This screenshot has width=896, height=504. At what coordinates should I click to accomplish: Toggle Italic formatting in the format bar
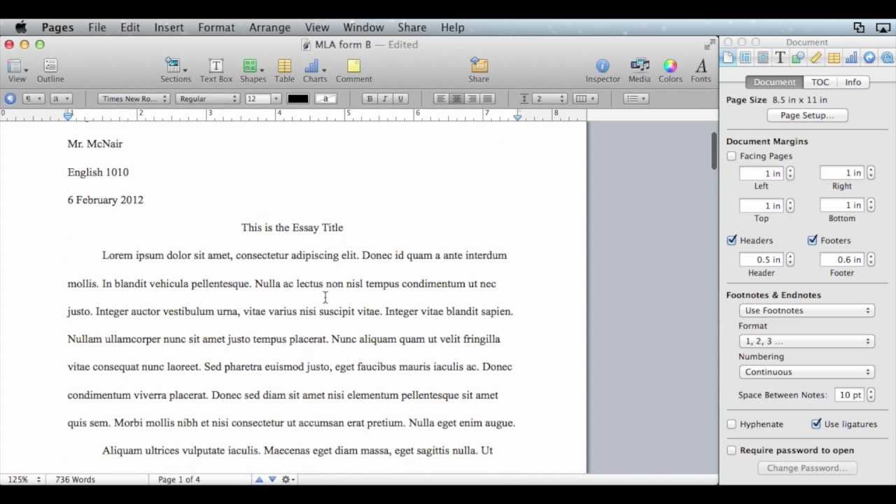pos(385,99)
